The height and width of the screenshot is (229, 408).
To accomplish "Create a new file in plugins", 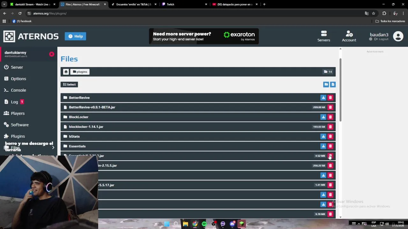I will coord(333,84).
